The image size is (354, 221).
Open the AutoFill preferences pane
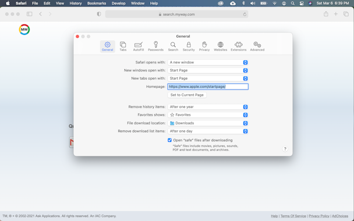click(139, 47)
